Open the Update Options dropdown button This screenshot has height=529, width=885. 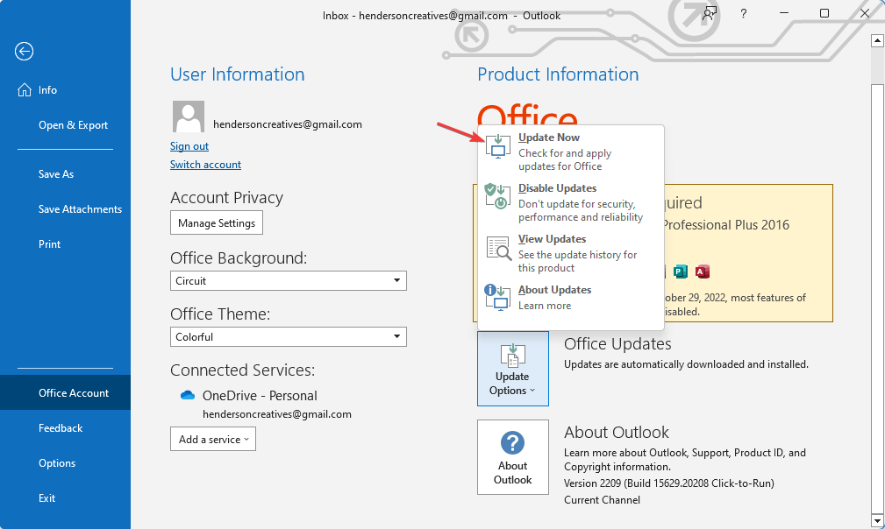(512, 369)
